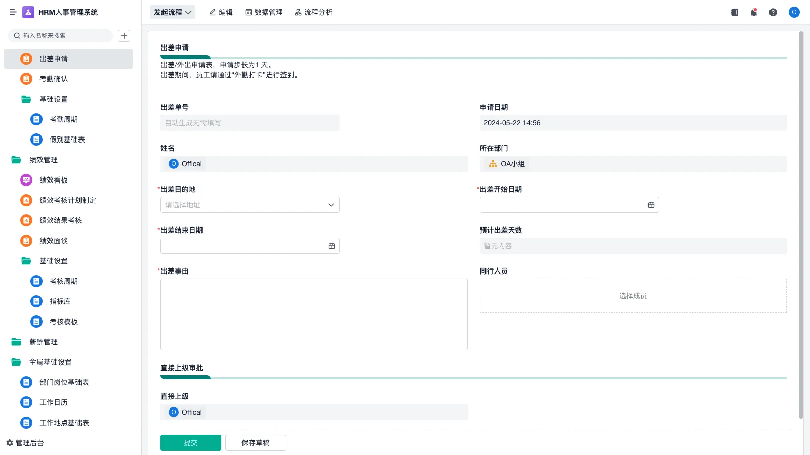Expand the 基础设置 folder under 绩效管理

click(x=53, y=261)
